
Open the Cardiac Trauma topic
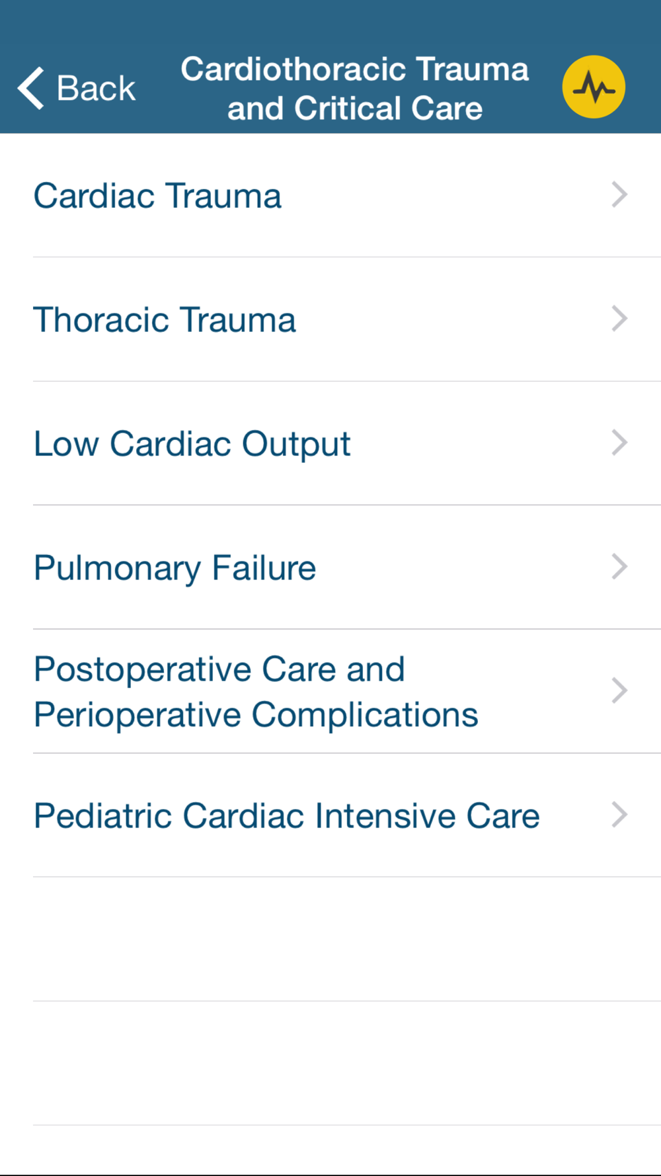[x=157, y=196]
